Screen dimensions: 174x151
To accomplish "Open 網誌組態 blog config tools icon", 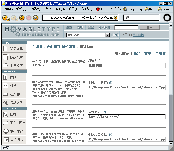I will (x=5, y=103).
